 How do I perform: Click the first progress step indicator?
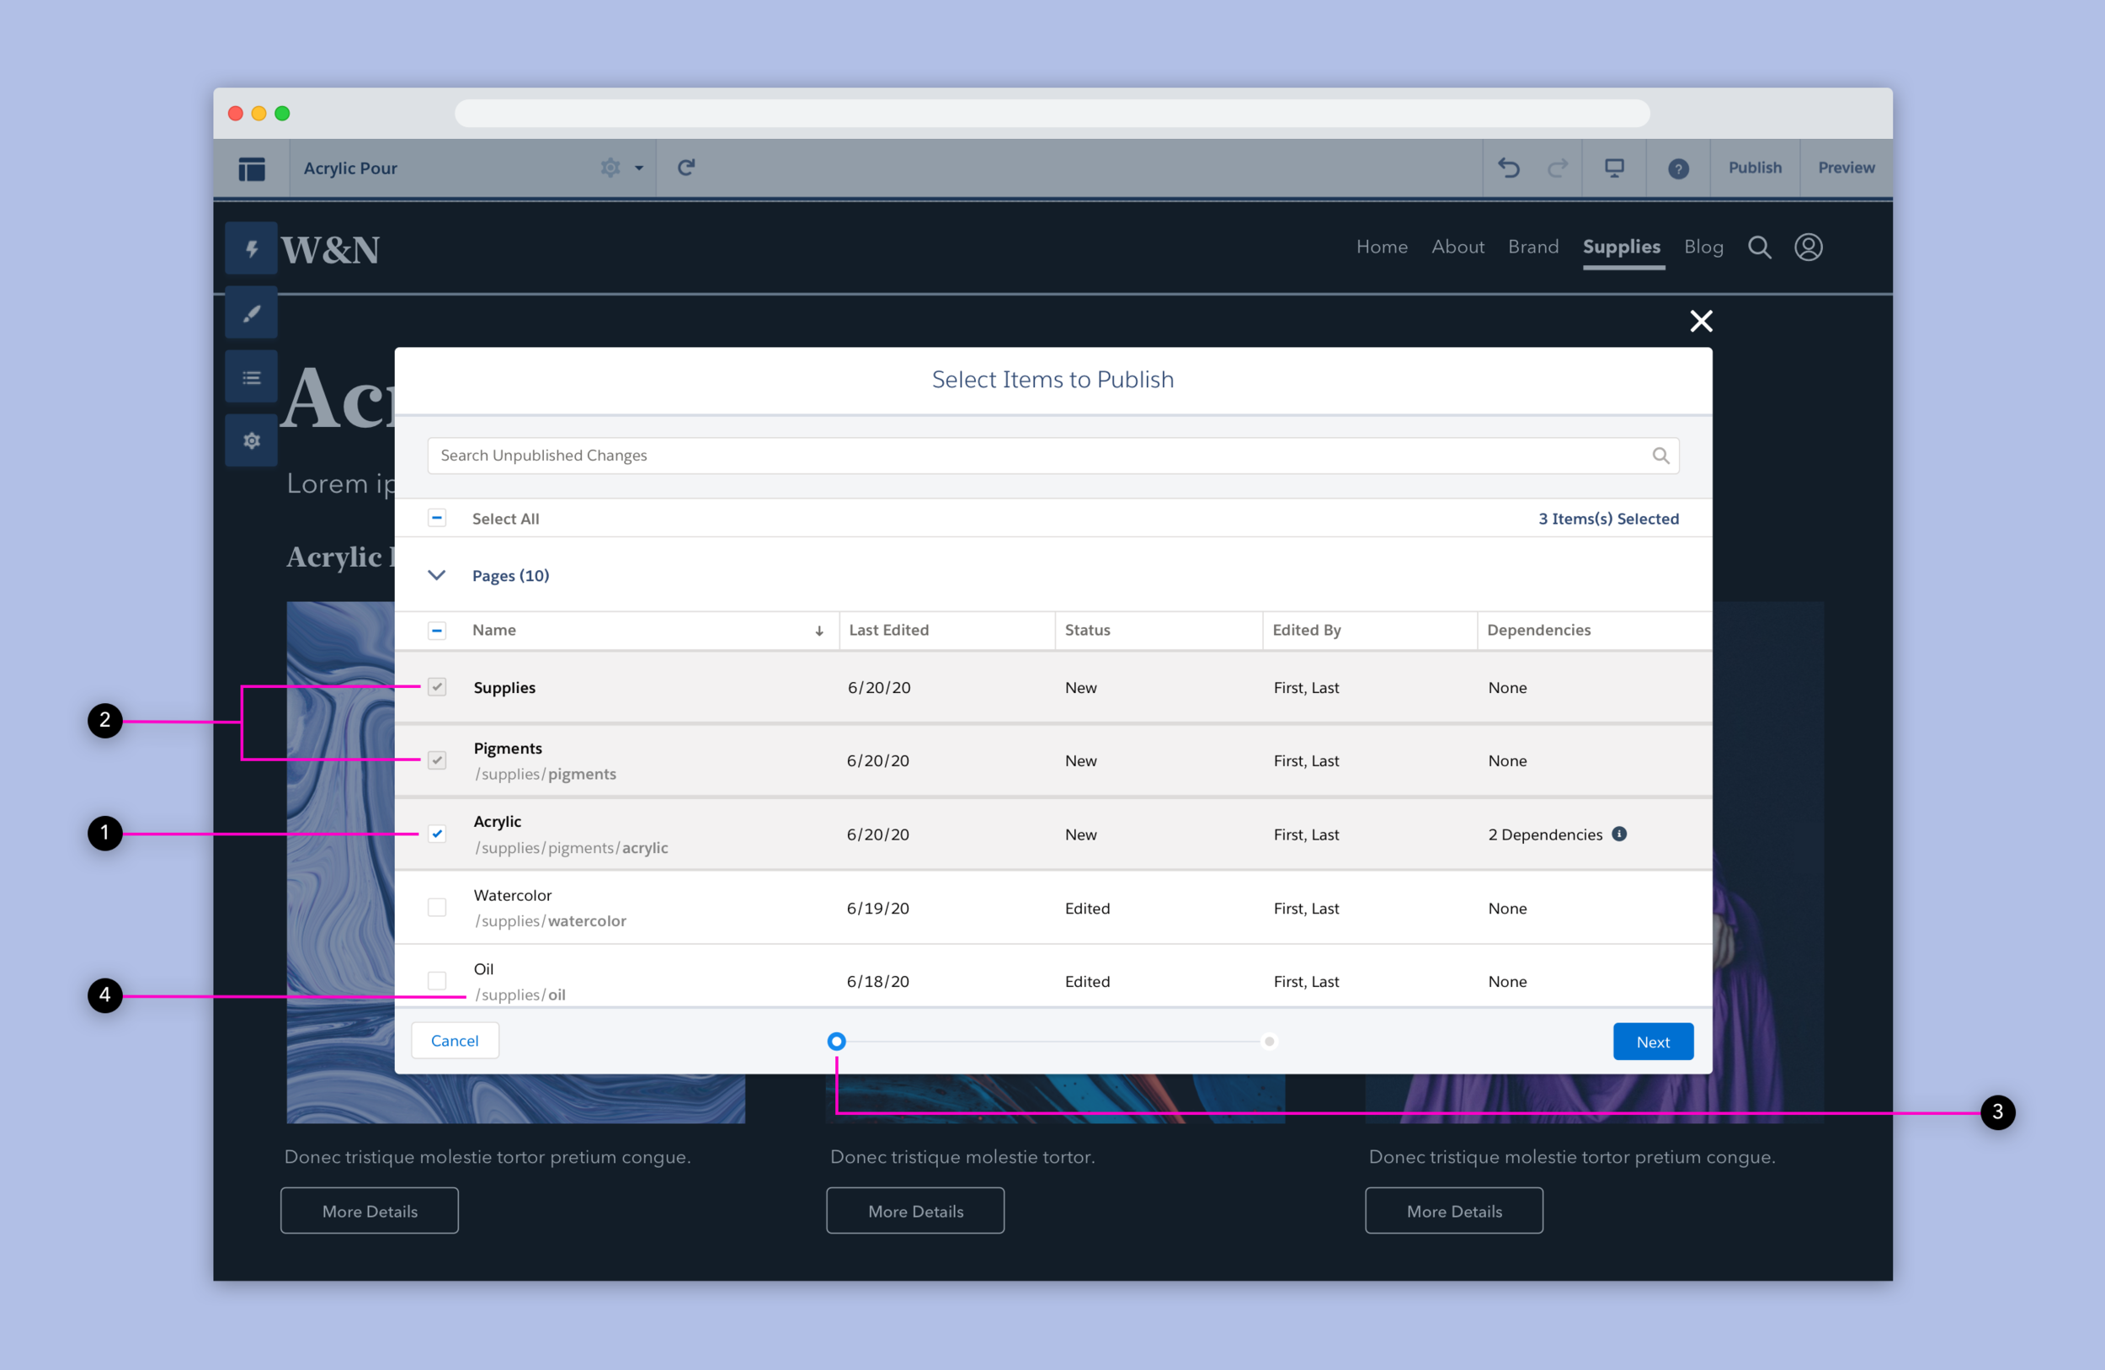[837, 1041]
